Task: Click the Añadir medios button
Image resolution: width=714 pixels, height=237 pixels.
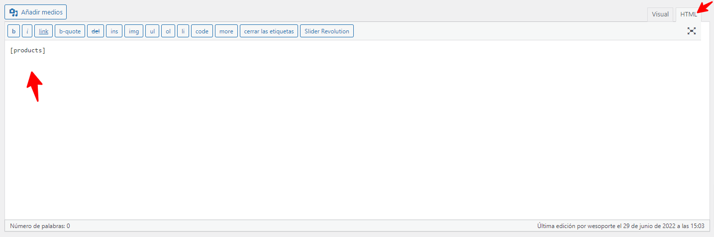Action: point(35,12)
